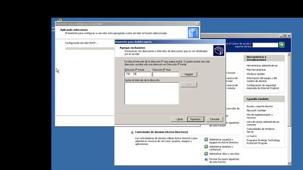303x170 pixels.
Task: Open Información del equipo y nombre de dominio
Action: click(262, 80)
